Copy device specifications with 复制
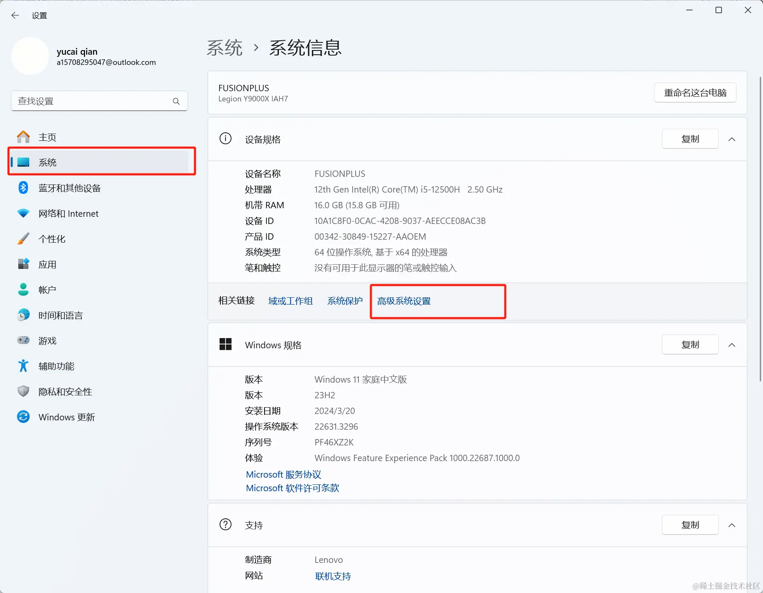Screen dimensions: 763x593 click(690, 139)
